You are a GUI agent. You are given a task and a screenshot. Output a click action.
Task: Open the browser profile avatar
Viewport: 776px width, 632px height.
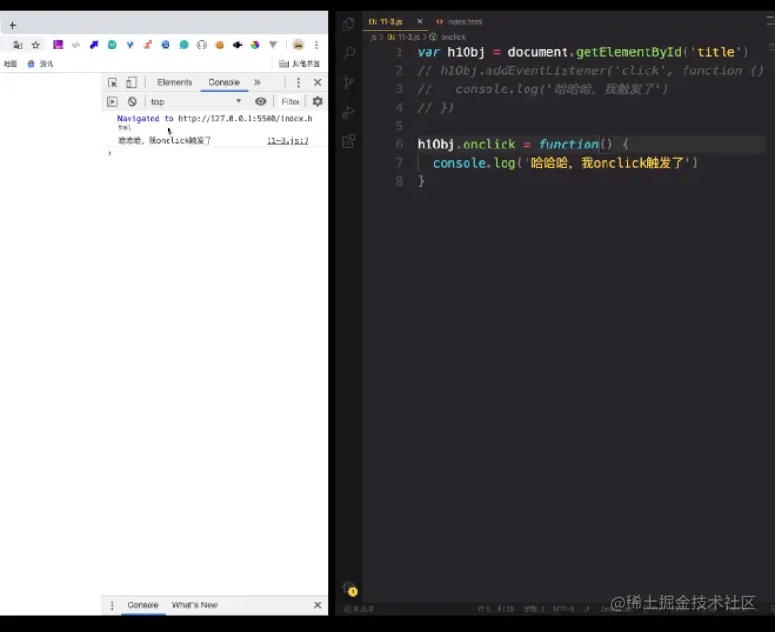(x=298, y=45)
